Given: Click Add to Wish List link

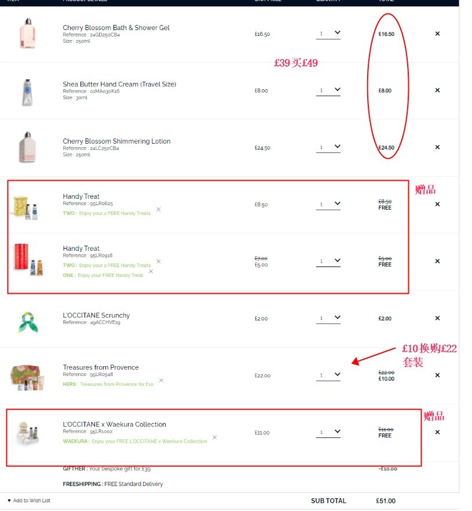Looking at the screenshot, I should (28, 501).
